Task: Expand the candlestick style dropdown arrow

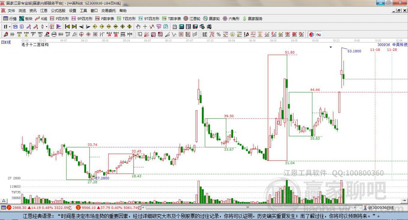Action: pos(46,27)
